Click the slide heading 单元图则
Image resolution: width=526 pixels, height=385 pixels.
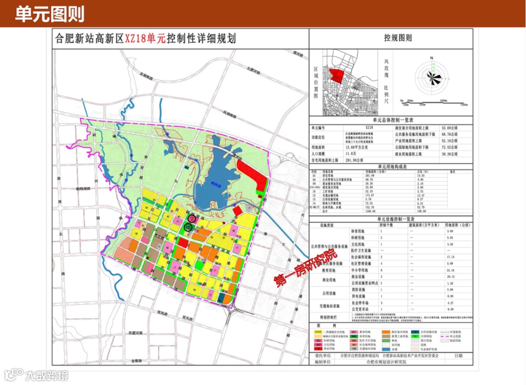50,14
